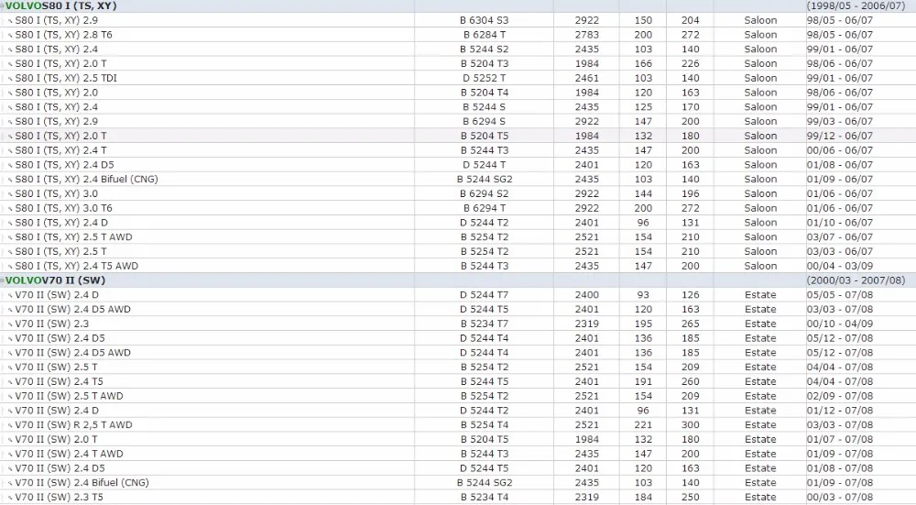Viewport: 916px width, 505px height.
Task: Select the V70 II (SW) 2.3 row
Action: click(x=458, y=324)
